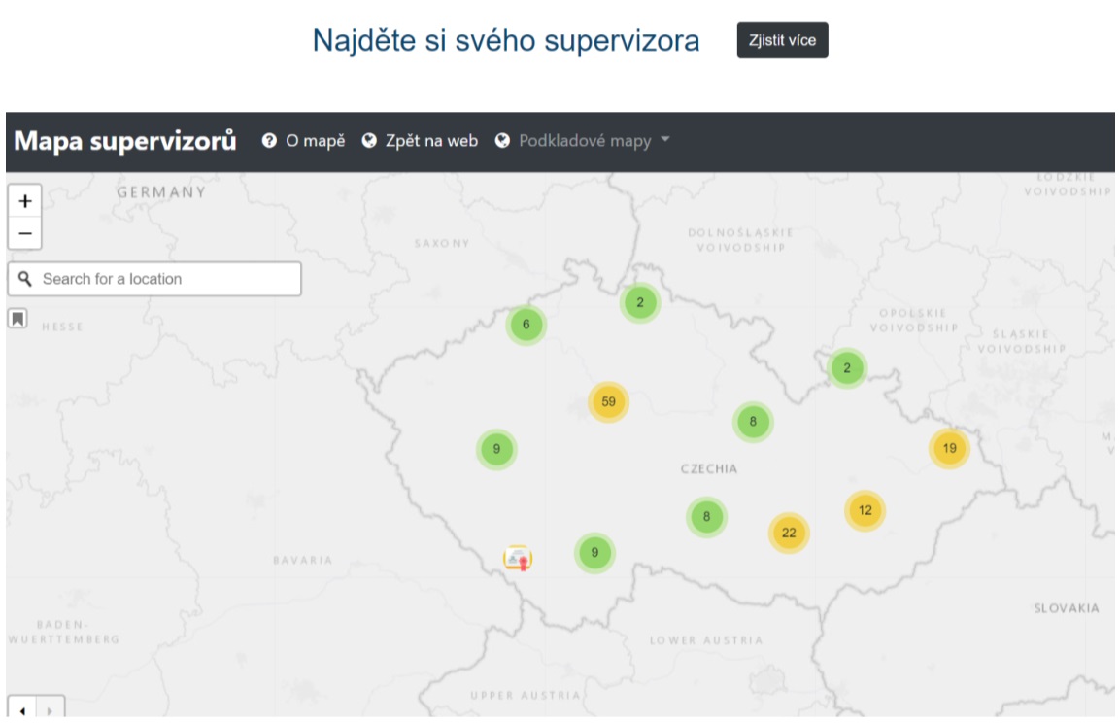Viewport: 1120px width, 723px height.
Task: Click the yellow cluster labeled 12
Action: [x=865, y=510]
